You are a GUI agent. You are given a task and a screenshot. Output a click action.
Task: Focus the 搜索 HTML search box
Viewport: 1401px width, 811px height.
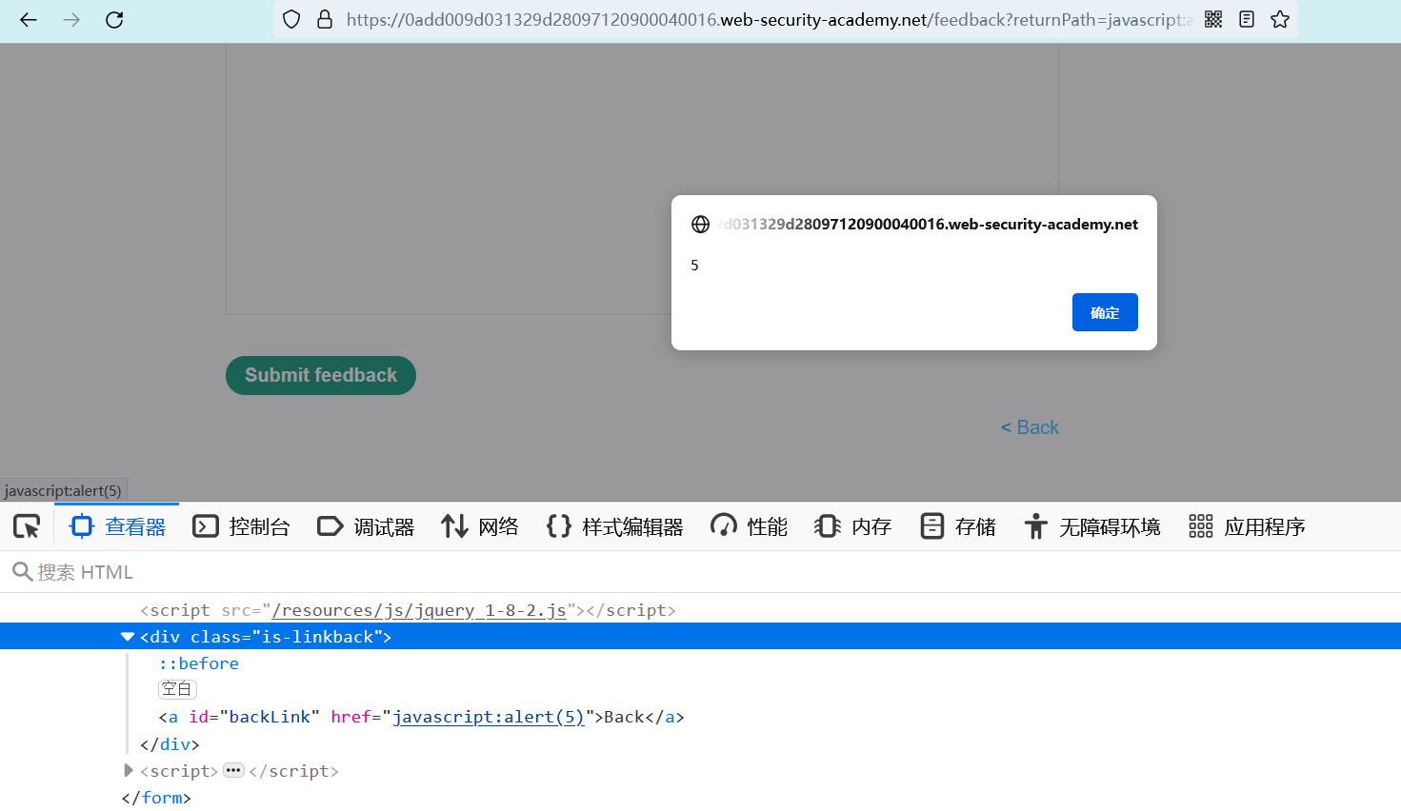click(x=700, y=572)
